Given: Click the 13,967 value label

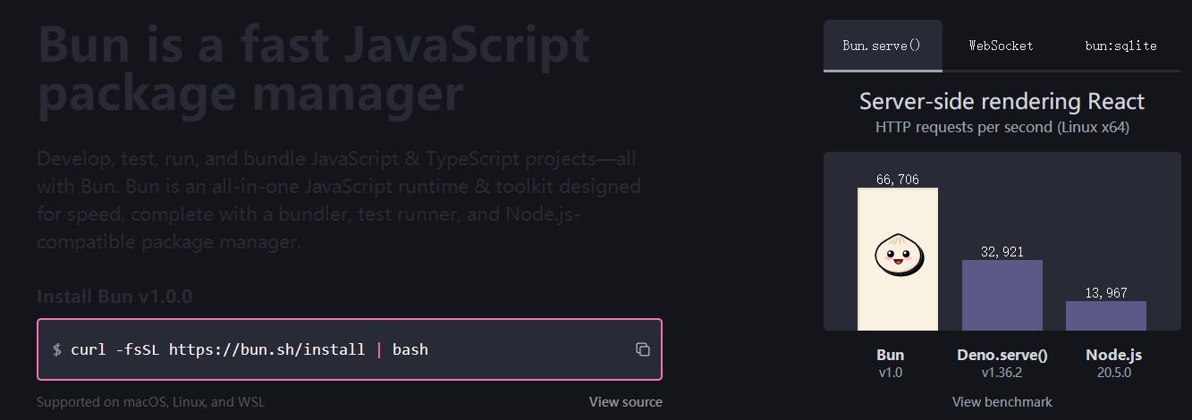Looking at the screenshot, I should click(1105, 293).
